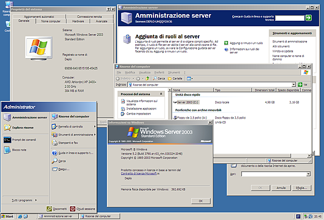This screenshot has height=220, width=324.
Task: Open the Visualizza menu
Action: tap(145, 73)
